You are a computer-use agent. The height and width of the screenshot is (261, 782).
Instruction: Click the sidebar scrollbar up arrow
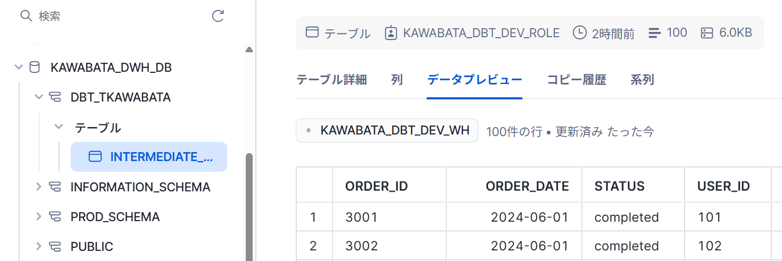(x=249, y=49)
